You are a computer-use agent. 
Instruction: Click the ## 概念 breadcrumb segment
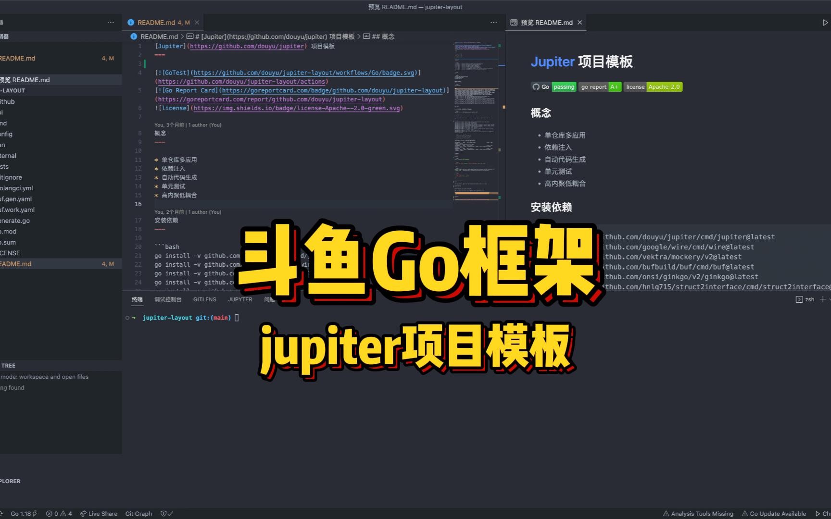[379, 37]
